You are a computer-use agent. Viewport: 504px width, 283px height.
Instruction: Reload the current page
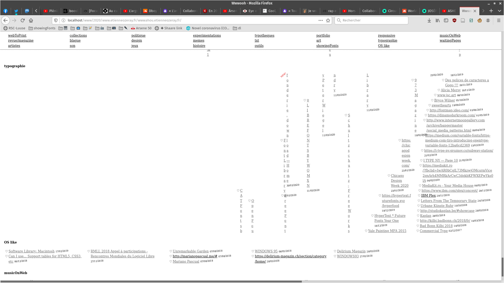[x=23, y=20]
